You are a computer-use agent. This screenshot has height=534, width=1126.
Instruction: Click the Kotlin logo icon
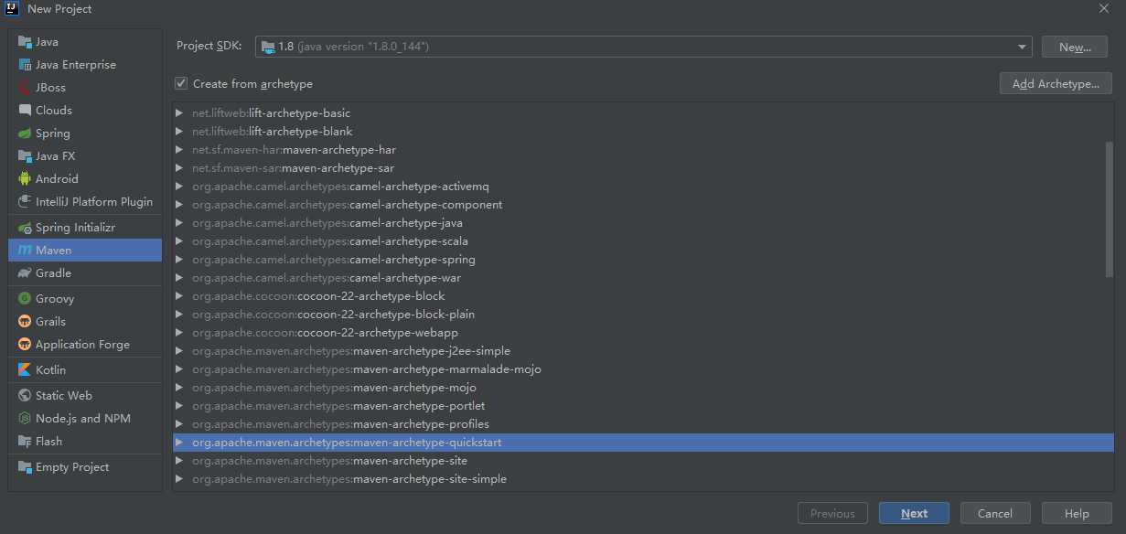click(x=25, y=370)
